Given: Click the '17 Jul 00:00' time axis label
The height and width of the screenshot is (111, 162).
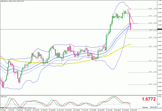Looking at the screenshot, I should pos(44,110).
